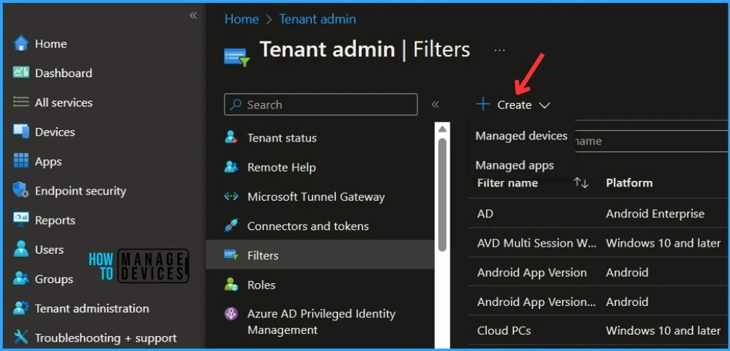This screenshot has width=730, height=351.
Task: Click the Tenant status icon
Action: click(232, 138)
